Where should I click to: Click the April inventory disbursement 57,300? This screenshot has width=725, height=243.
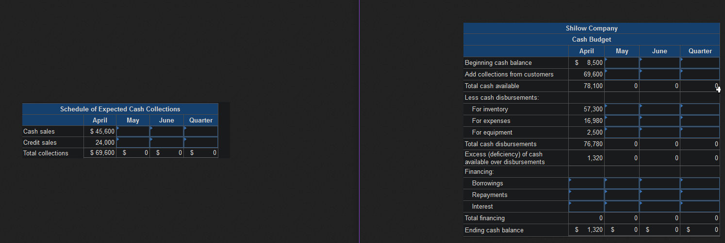(593, 109)
